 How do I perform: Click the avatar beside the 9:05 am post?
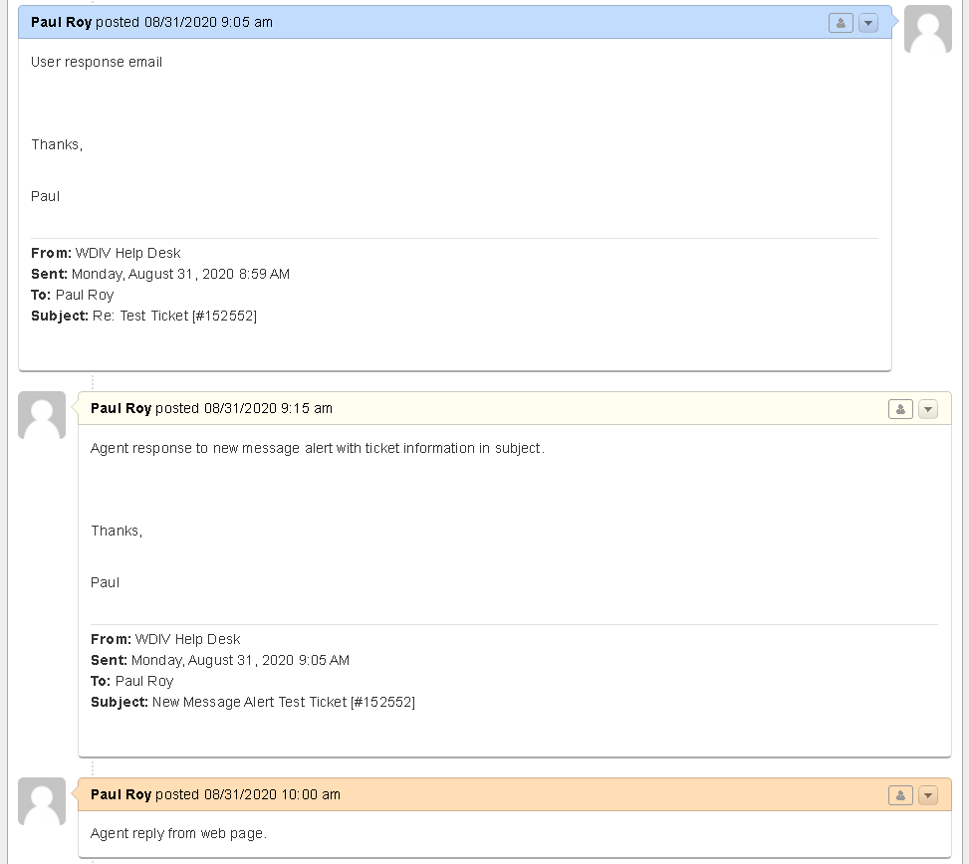(x=927, y=30)
